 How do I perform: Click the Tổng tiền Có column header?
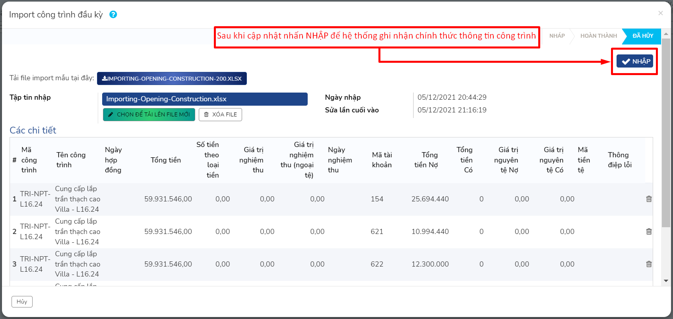coord(465,160)
